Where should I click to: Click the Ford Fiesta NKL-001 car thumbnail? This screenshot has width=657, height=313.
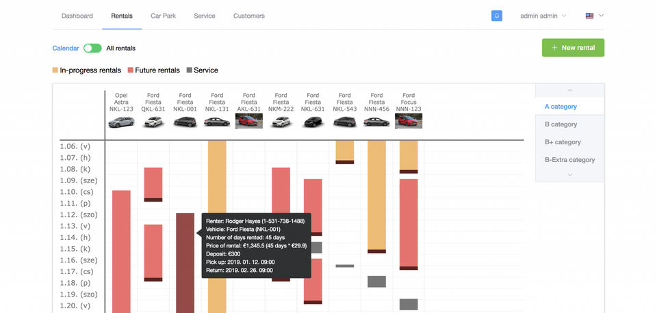click(x=185, y=122)
